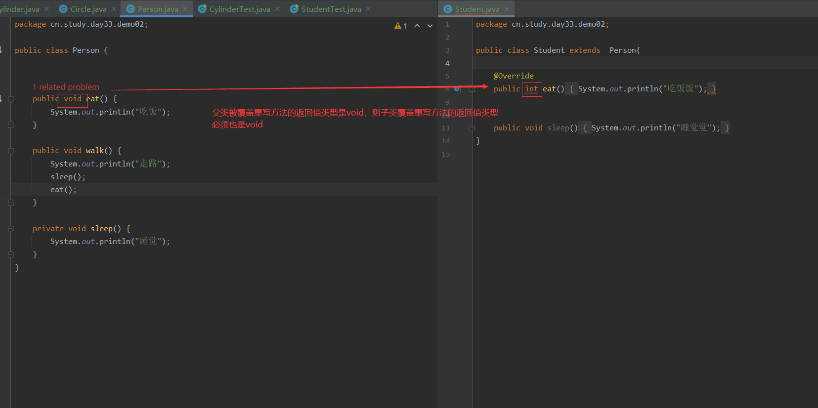Image resolution: width=818 pixels, height=408 pixels.
Task: Click the 'extends' keyword in Student.java
Action: click(x=585, y=50)
